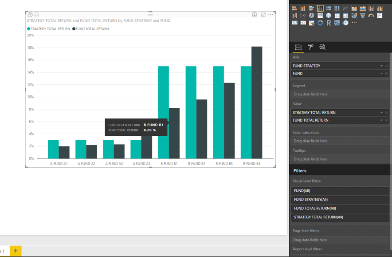Image resolution: width=392 pixels, height=257 pixels.
Task: Pick the Stacked area chart icon
Action: pos(362,8)
